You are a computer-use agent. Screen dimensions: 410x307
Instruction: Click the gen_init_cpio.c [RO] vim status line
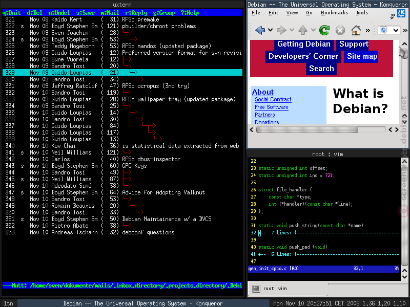(x=324, y=269)
